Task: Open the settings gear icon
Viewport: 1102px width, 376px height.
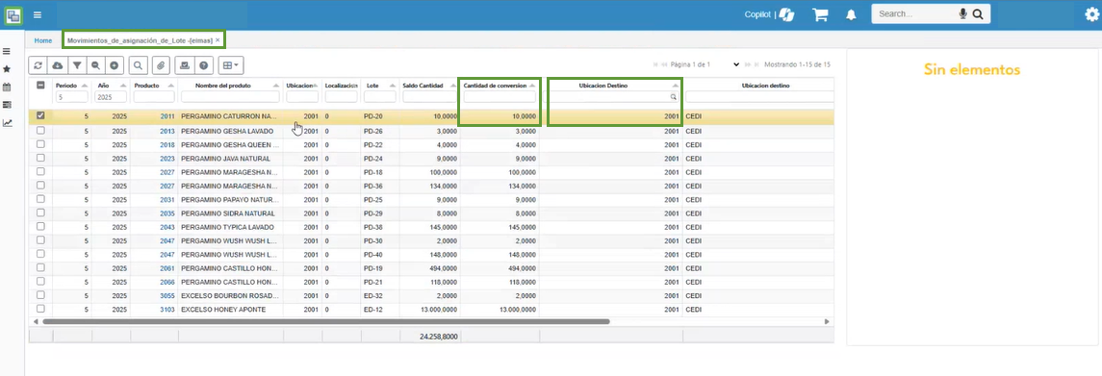Action: 1090,14
